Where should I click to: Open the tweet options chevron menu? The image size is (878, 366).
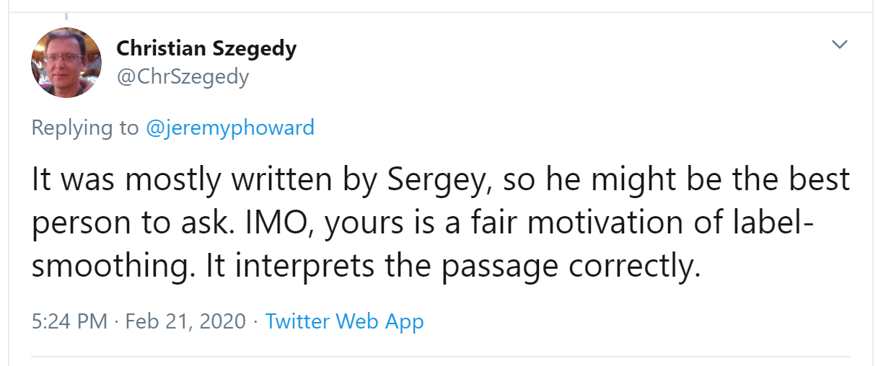click(839, 45)
